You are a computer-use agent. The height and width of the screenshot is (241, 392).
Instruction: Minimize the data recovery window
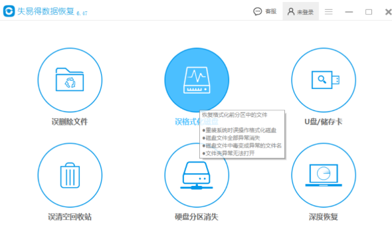tap(349, 12)
